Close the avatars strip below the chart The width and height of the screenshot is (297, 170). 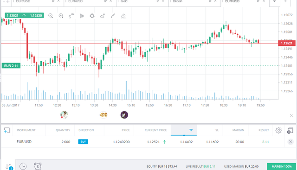click(291, 115)
